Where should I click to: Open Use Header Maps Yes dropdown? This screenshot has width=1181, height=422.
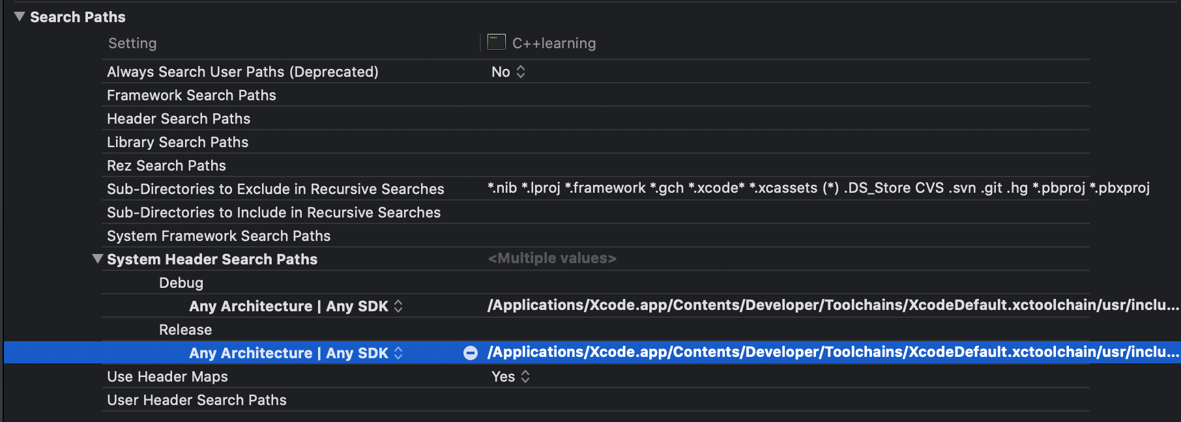point(511,376)
